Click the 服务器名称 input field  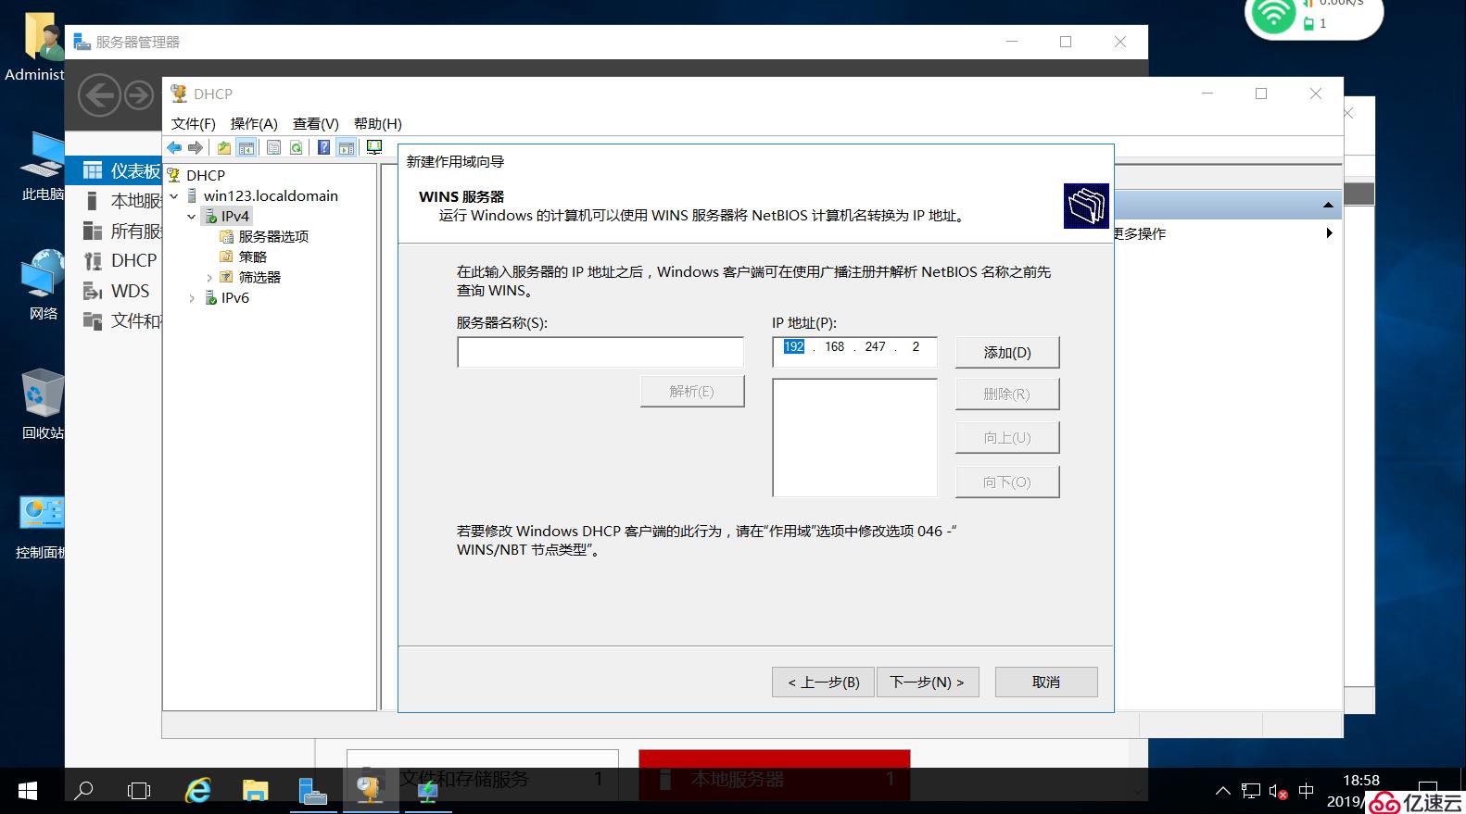pyautogui.click(x=600, y=352)
